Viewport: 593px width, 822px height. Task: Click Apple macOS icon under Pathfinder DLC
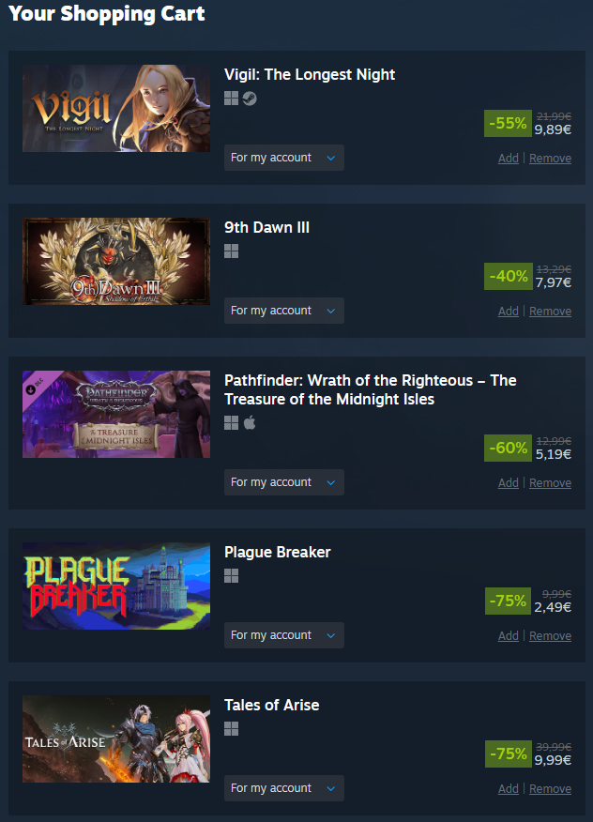coord(250,422)
